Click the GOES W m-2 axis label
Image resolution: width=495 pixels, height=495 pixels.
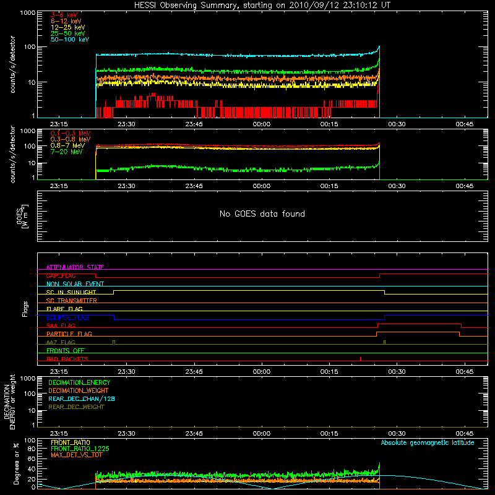point(22,217)
